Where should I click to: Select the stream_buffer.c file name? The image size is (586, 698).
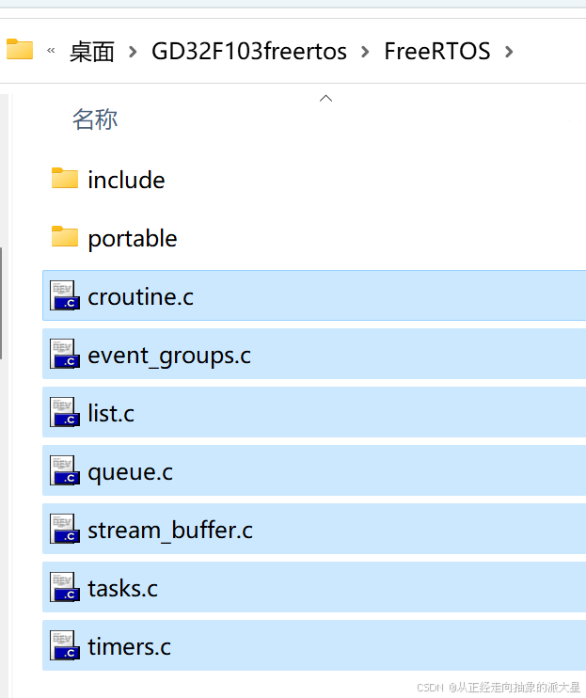(x=170, y=530)
